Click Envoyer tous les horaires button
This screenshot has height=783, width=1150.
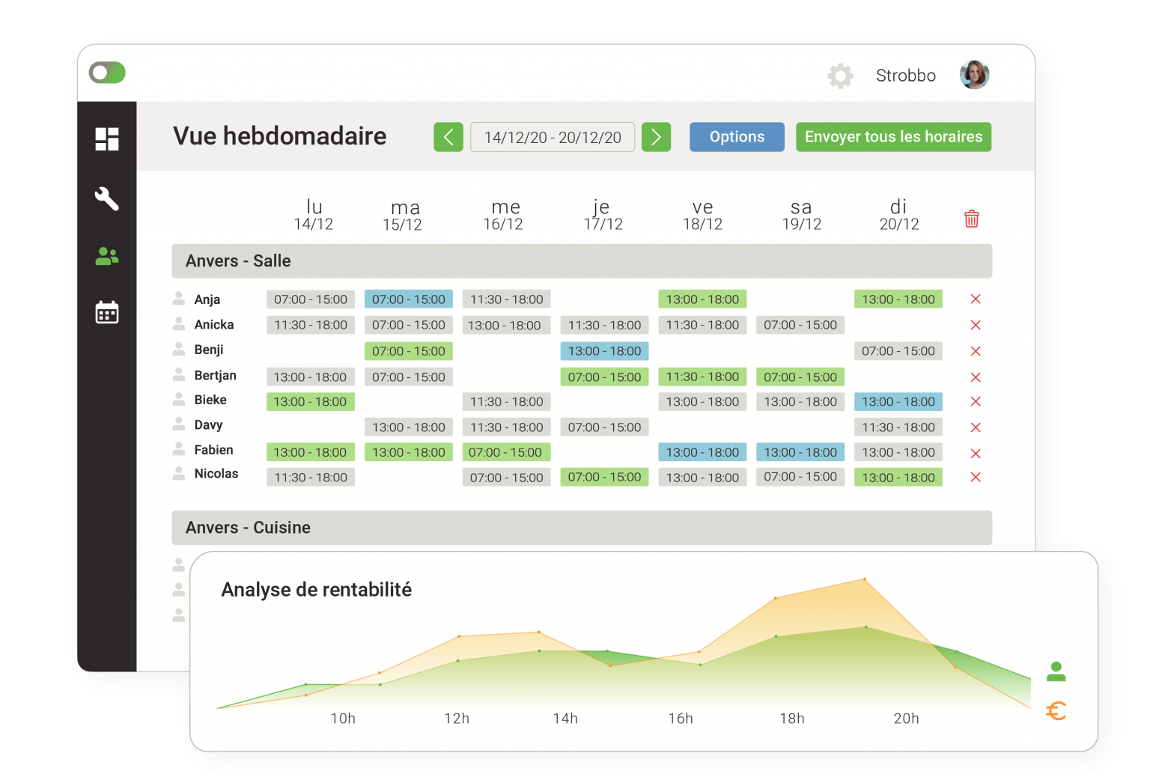pos(893,137)
